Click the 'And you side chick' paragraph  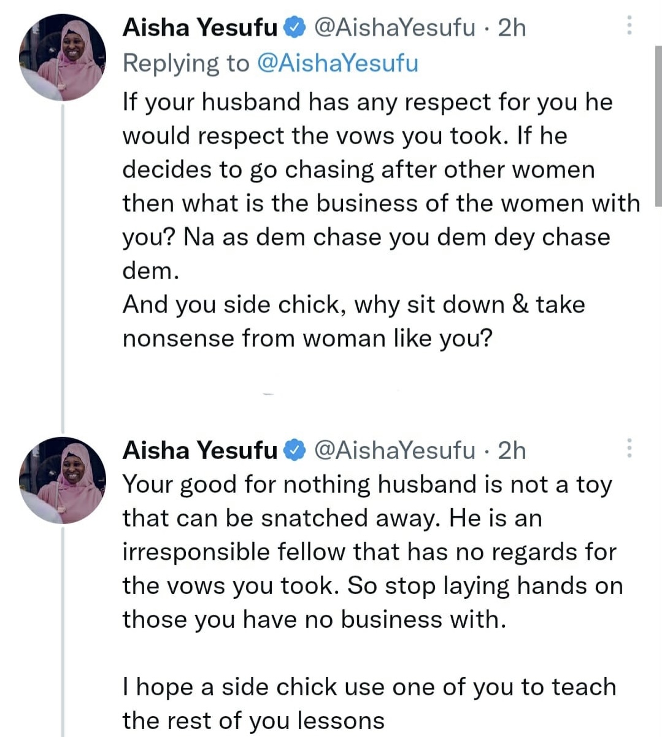[353, 322]
